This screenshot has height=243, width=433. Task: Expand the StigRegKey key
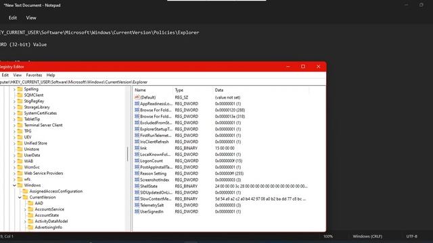[x=14, y=101]
